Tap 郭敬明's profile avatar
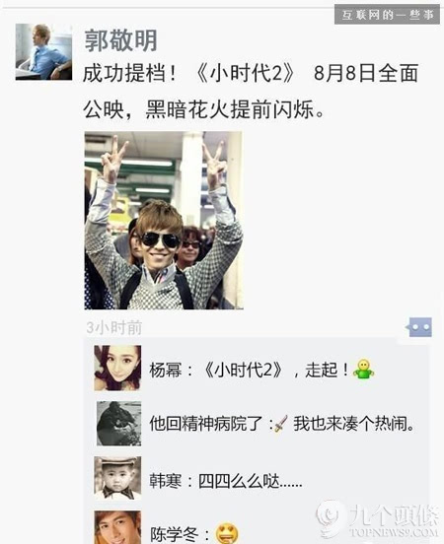The image size is (444, 544). pos(43,52)
